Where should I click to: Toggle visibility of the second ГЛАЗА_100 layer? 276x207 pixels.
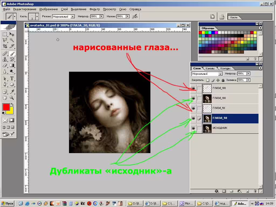click(x=194, y=98)
